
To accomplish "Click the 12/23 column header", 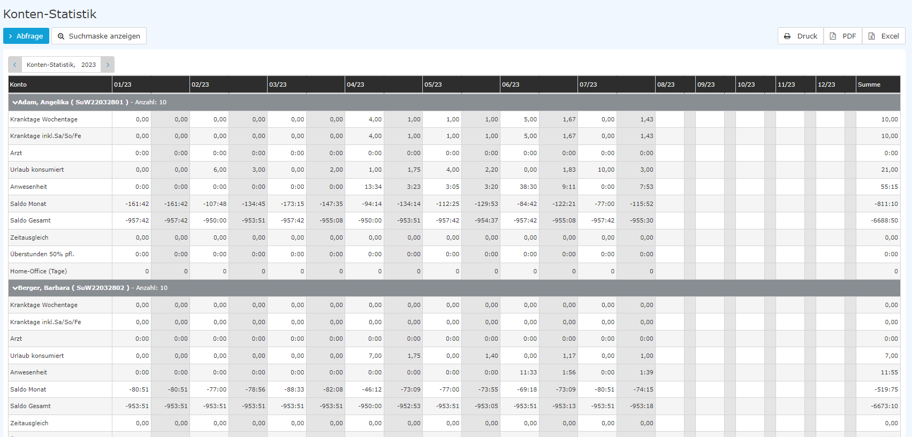I will click(836, 85).
